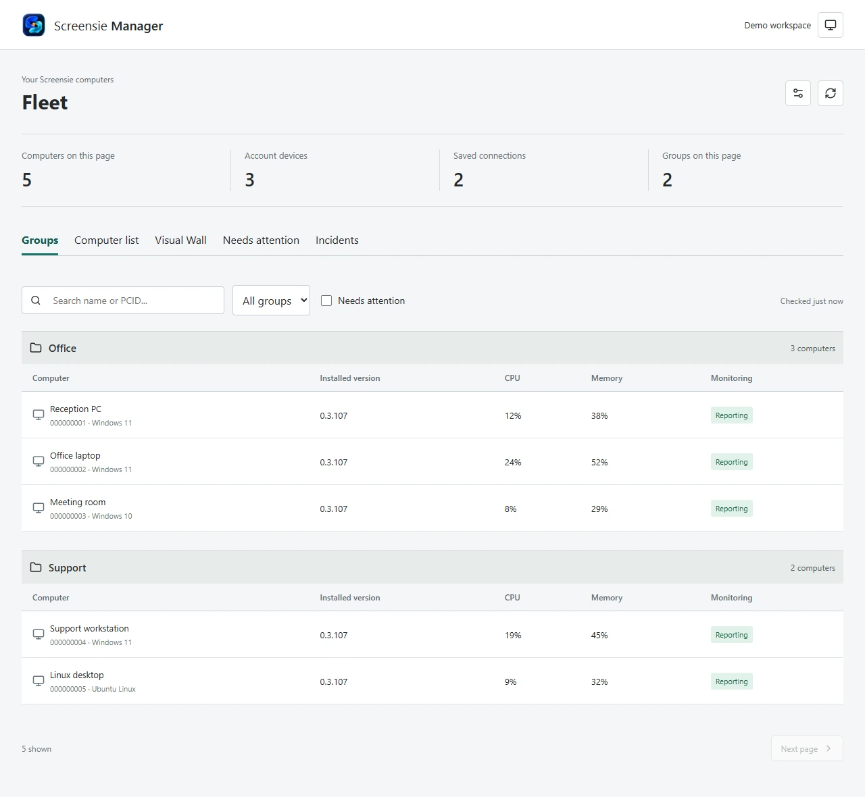Viewport: 865px width, 797px height.
Task: Click Reporting badge for Support workstation
Action: pos(731,635)
